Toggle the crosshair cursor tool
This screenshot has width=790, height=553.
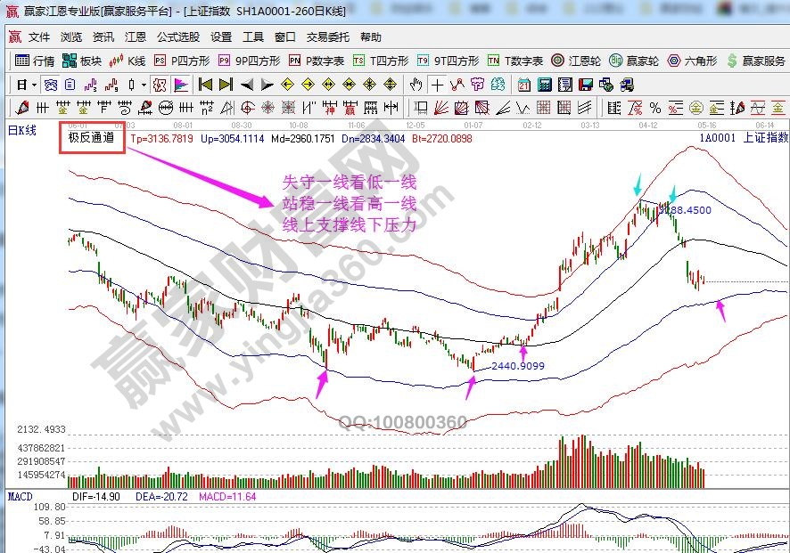pos(437,85)
